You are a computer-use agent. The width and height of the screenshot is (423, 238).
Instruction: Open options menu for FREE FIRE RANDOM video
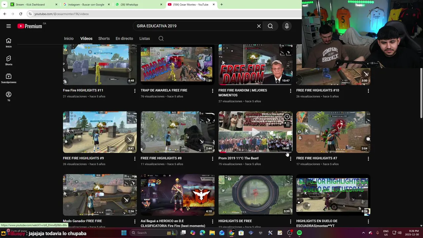290,91
